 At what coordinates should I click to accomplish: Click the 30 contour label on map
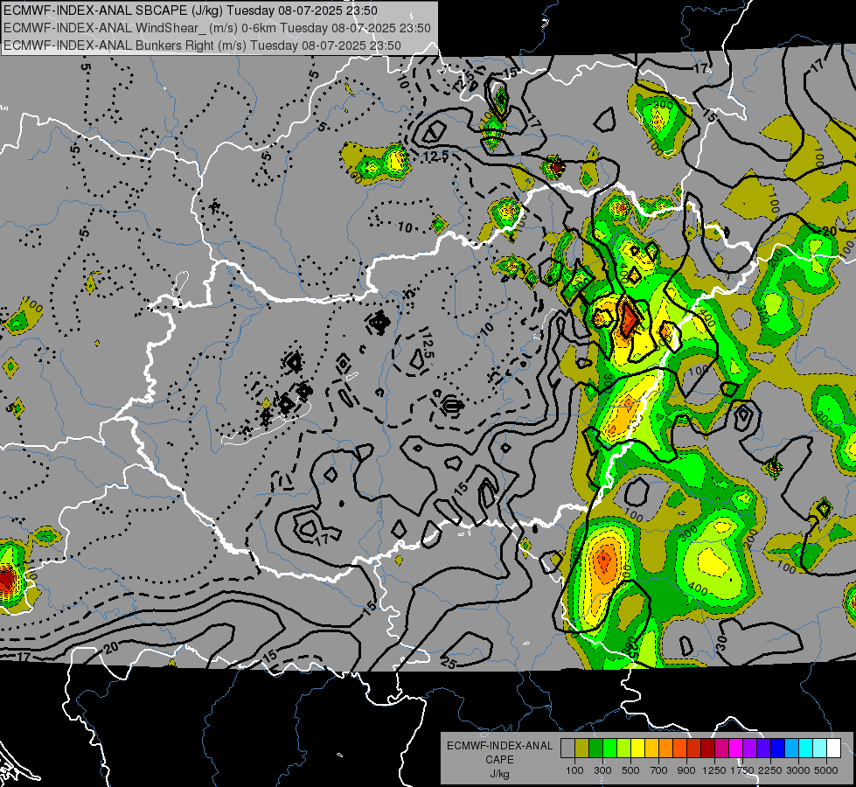(x=720, y=643)
